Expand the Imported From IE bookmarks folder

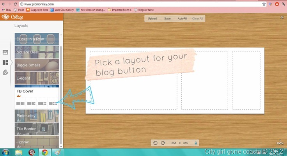pos(120,10)
